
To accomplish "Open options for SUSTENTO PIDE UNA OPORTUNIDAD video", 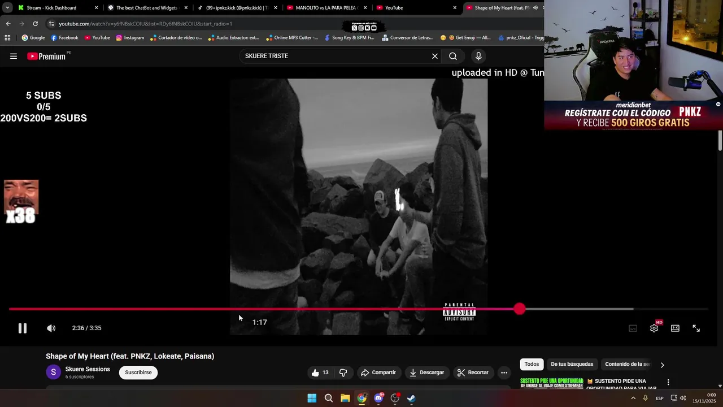I will pos(668,382).
